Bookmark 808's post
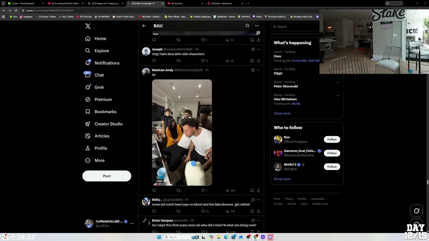The height and width of the screenshot is (241, 429). click(252, 211)
